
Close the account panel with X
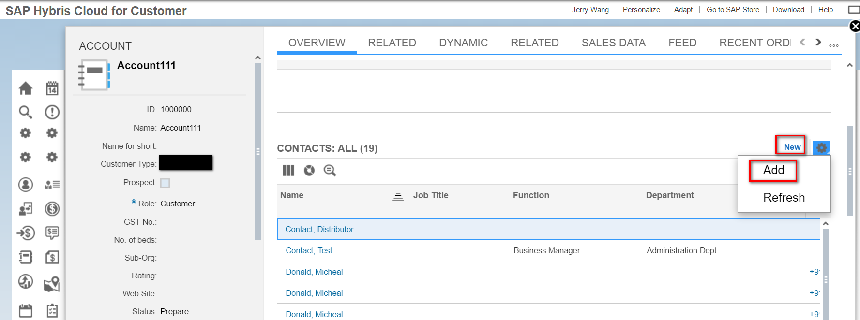tap(855, 26)
